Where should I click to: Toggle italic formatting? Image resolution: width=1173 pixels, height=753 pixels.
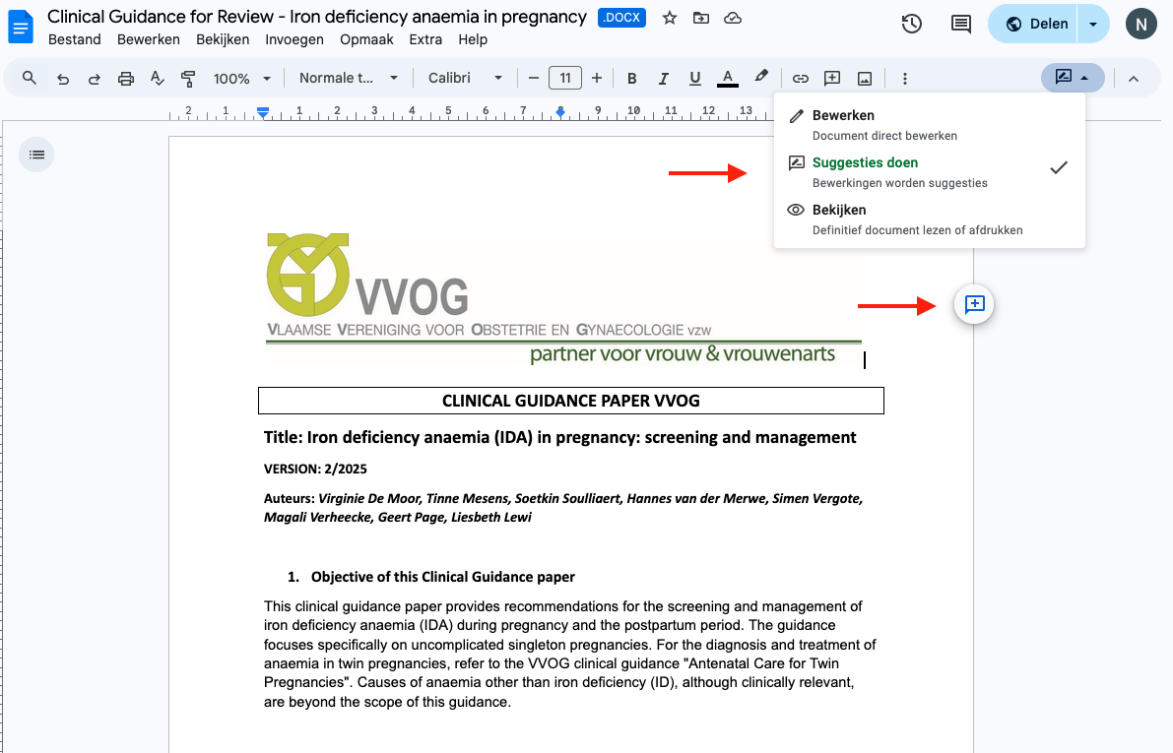pos(663,79)
